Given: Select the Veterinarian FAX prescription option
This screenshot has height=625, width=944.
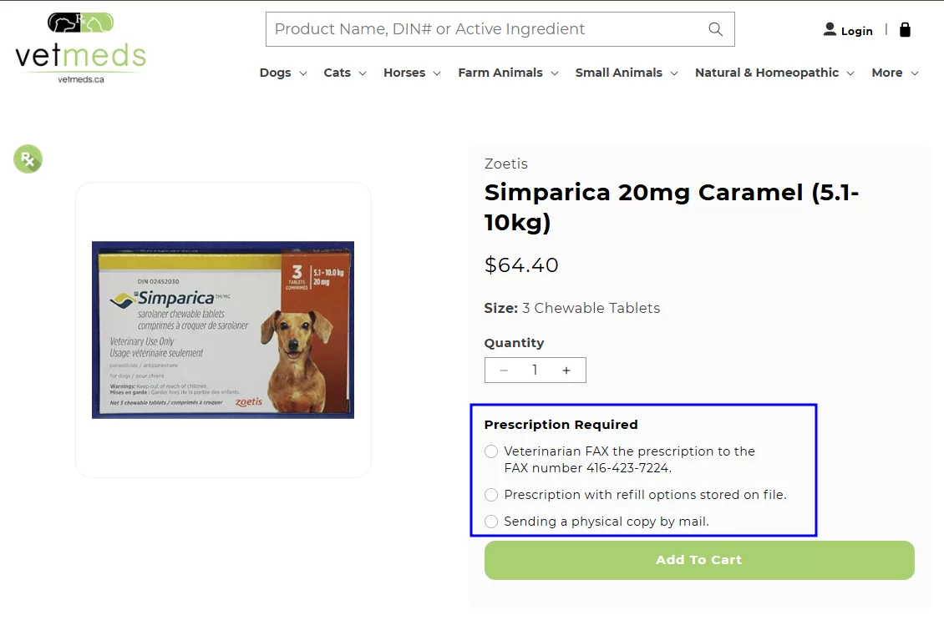Looking at the screenshot, I should (x=491, y=451).
